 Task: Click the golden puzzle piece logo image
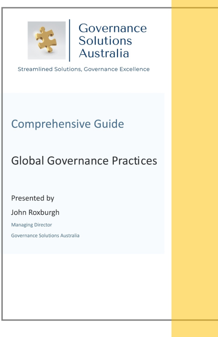click(x=47, y=40)
